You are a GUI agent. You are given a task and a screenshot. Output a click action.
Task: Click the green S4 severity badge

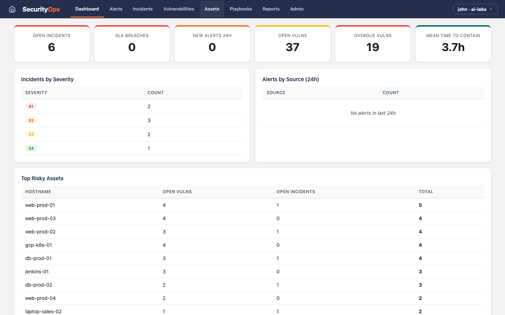pos(31,148)
